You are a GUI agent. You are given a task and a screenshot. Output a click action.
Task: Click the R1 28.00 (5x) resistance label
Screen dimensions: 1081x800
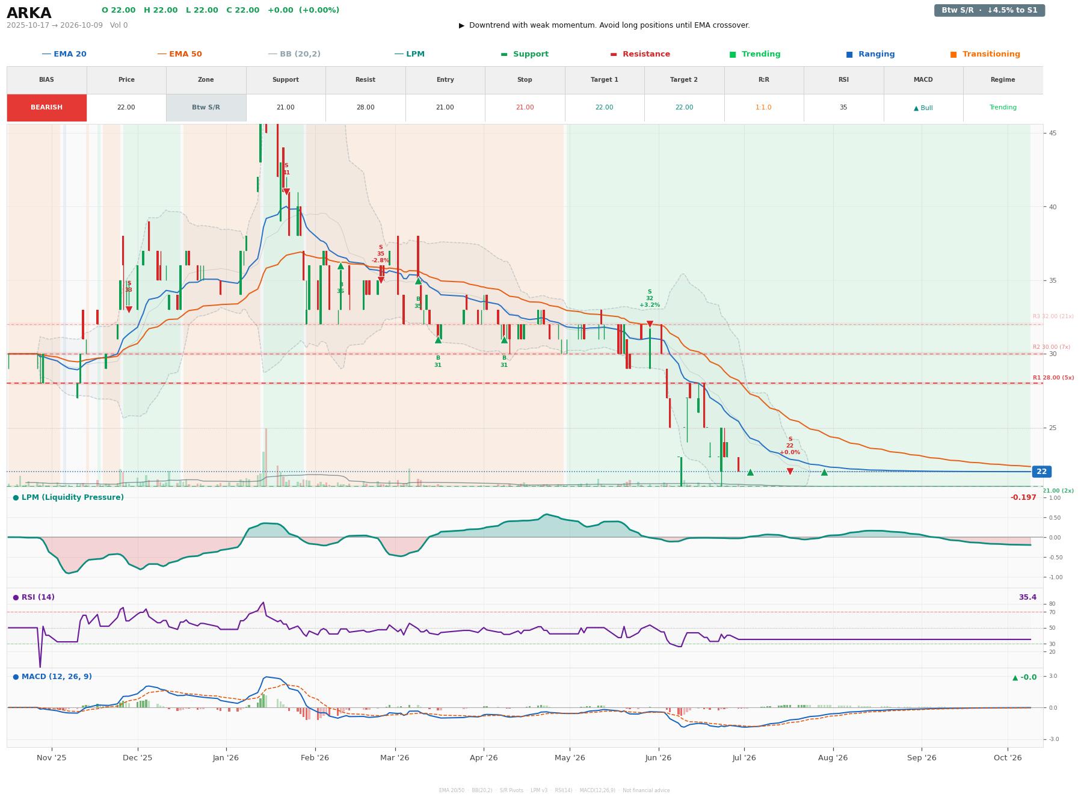click(x=1053, y=378)
